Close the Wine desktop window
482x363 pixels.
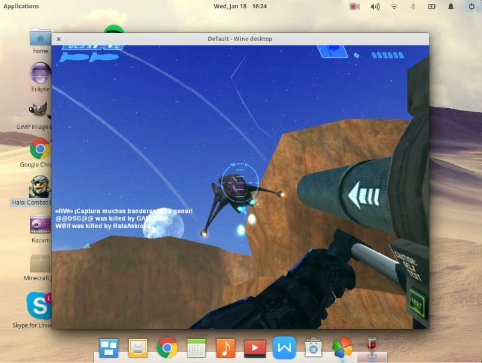coord(58,39)
